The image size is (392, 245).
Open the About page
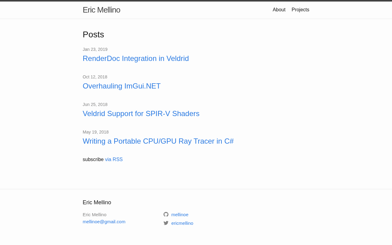click(279, 10)
